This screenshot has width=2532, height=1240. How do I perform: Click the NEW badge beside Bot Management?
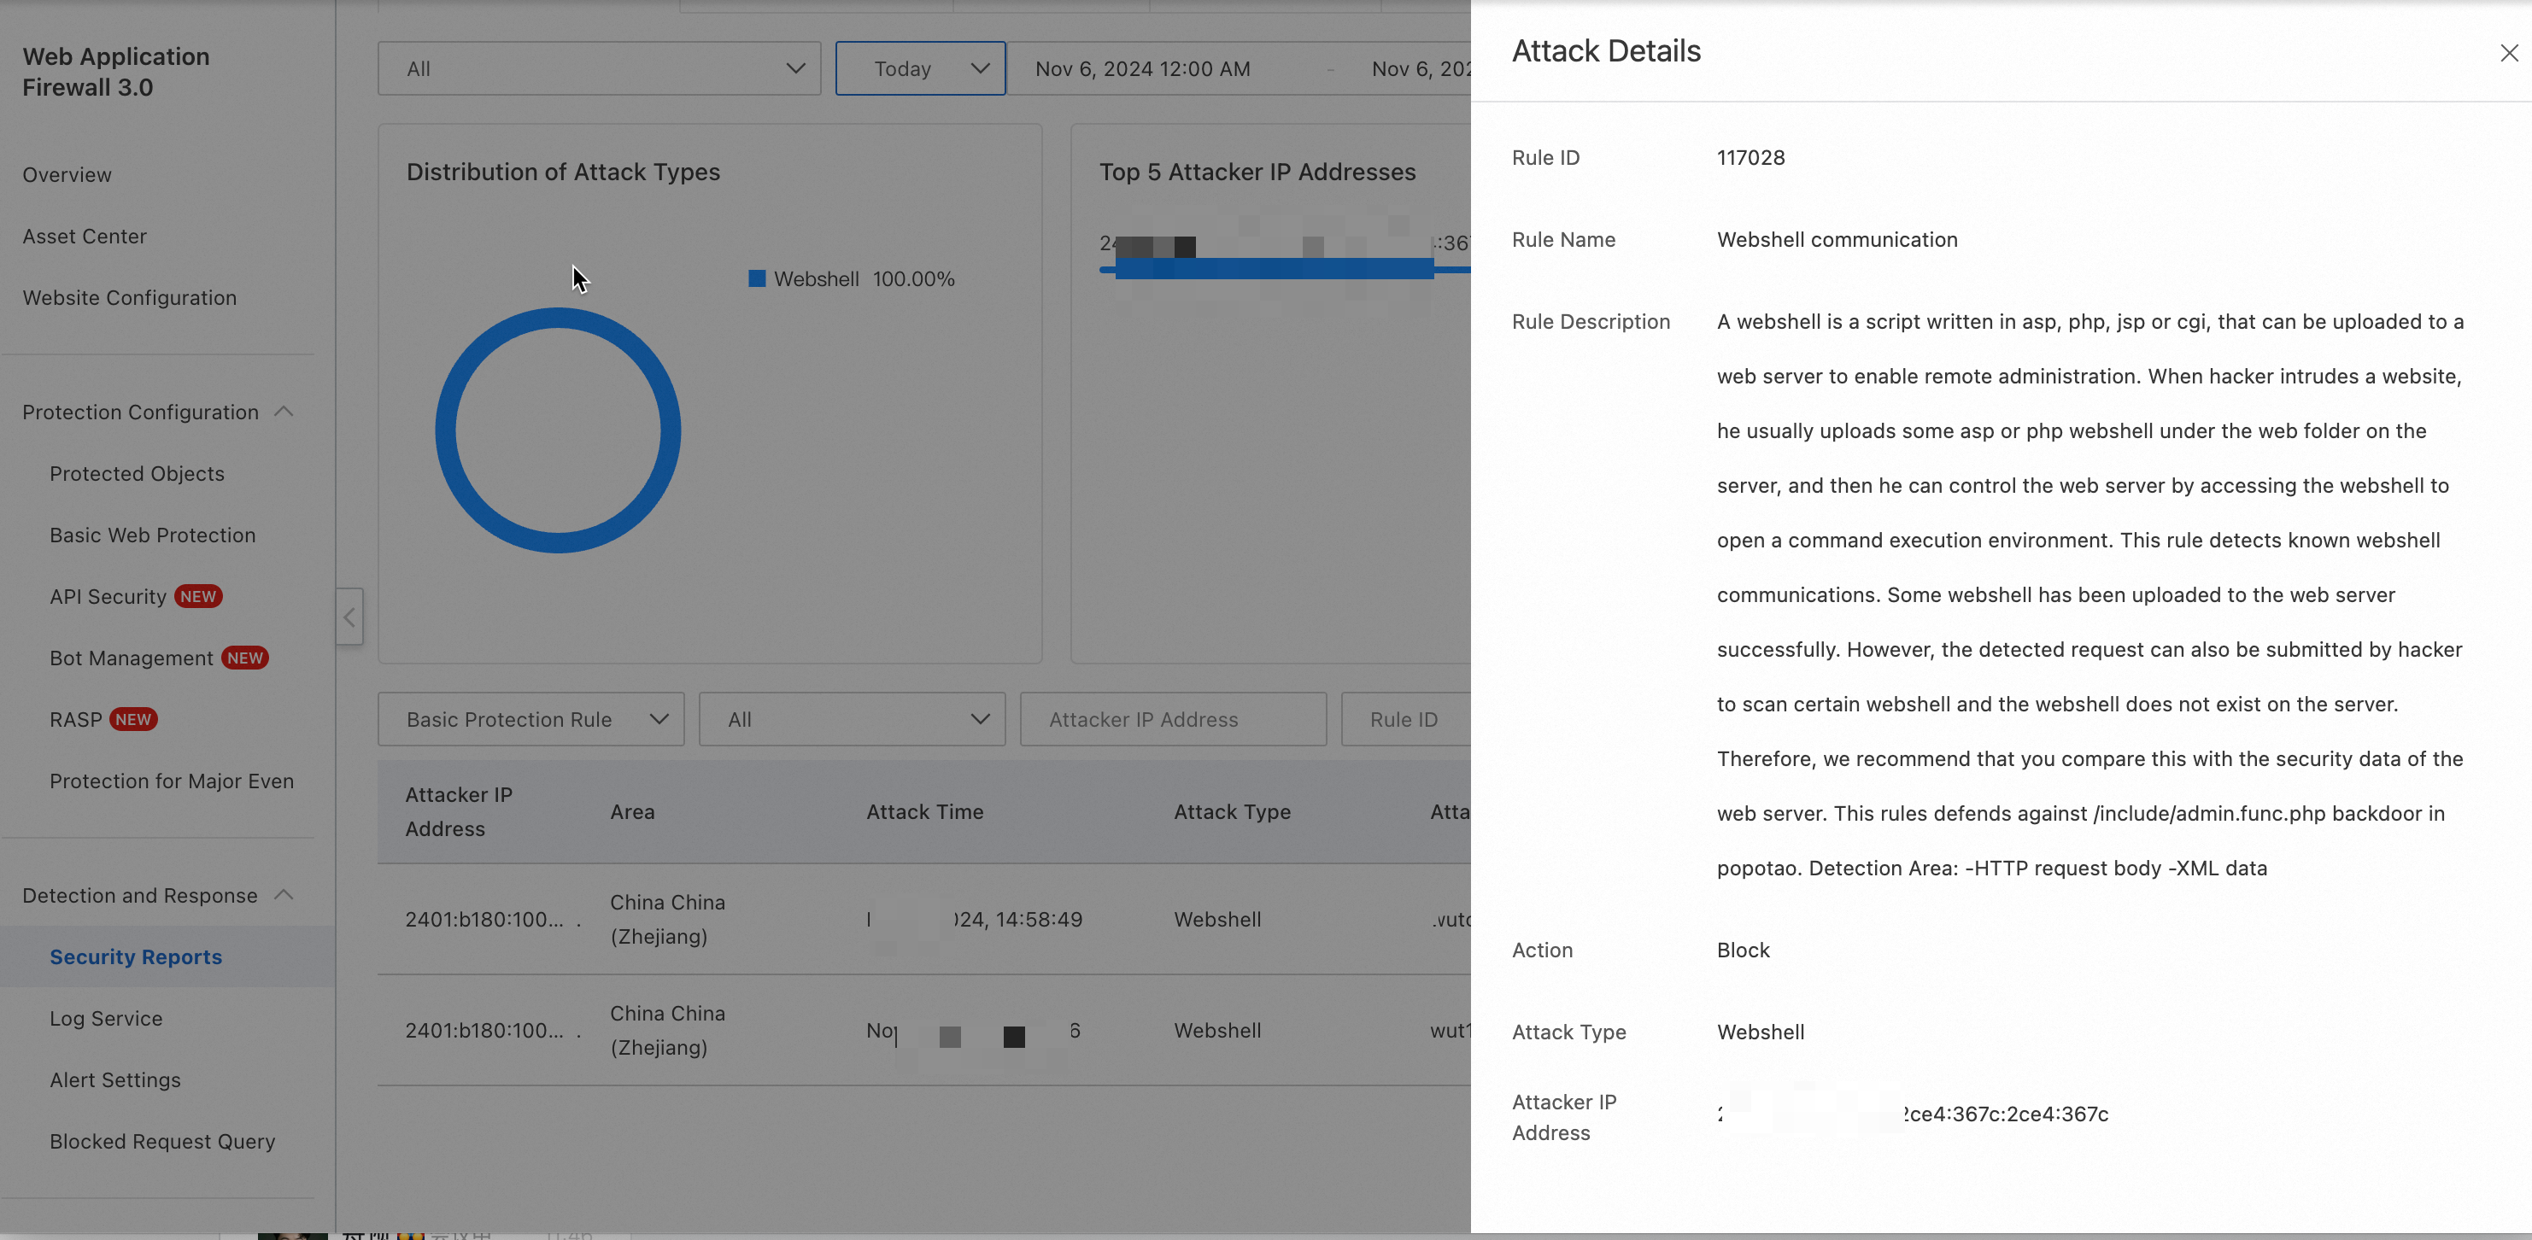point(245,658)
